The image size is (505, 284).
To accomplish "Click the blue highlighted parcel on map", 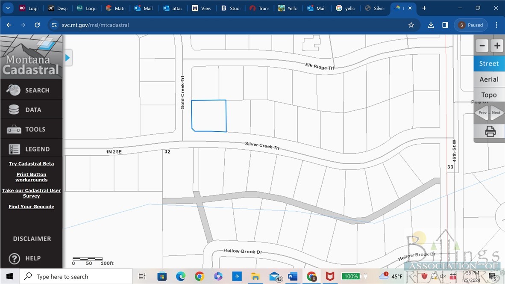I will coord(208,115).
